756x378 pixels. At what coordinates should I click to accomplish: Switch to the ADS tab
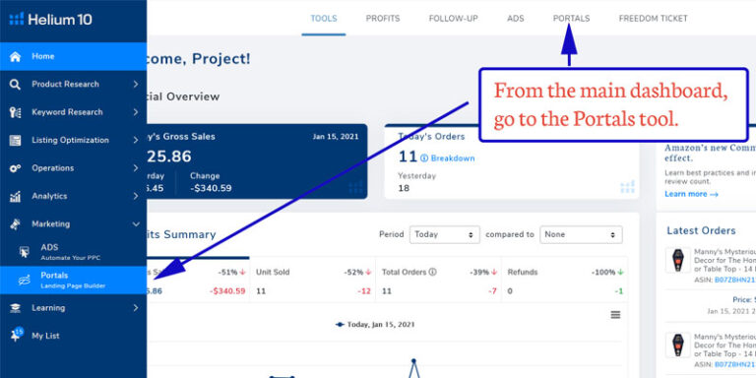coord(516,19)
